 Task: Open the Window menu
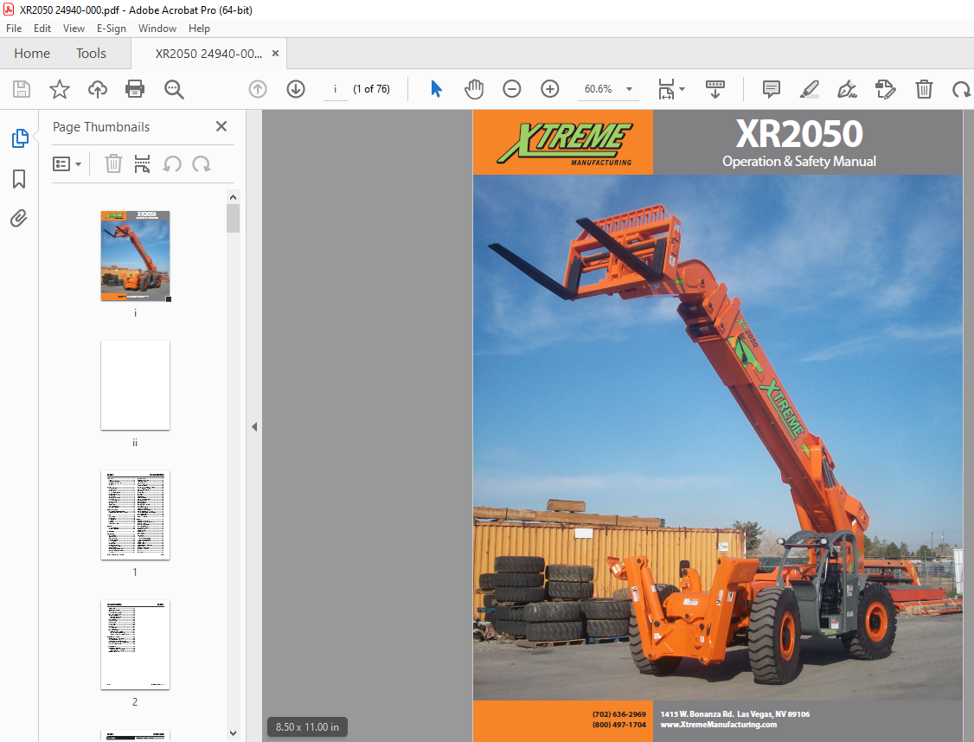click(x=157, y=29)
